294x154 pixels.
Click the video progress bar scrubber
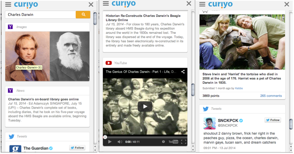tap(105, 137)
